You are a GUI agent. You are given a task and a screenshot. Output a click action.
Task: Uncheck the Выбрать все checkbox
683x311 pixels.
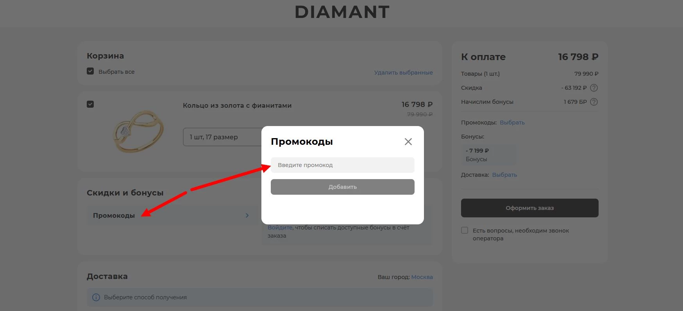point(90,71)
